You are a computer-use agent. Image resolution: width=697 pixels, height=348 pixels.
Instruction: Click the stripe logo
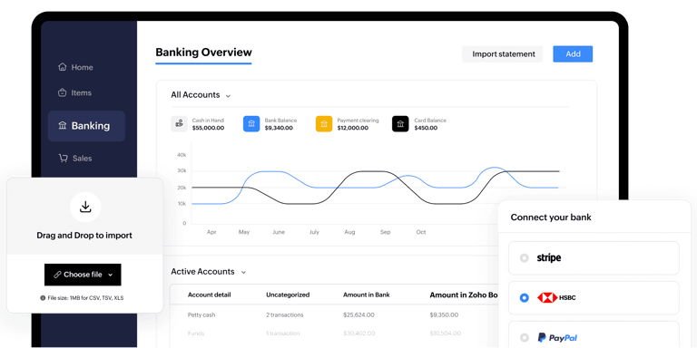click(548, 258)
